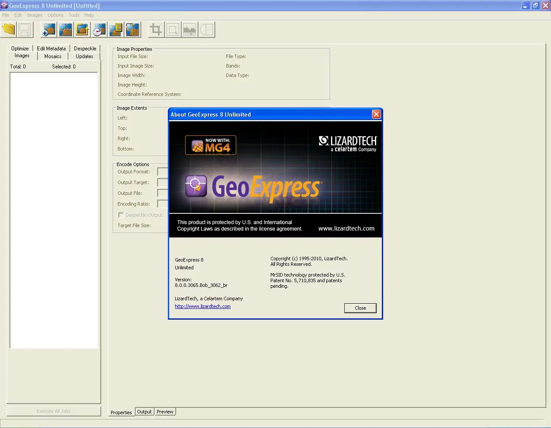Click the GeoExpress crosshair logo icon
The image size is (551, 428).
[x=196, y=185]
